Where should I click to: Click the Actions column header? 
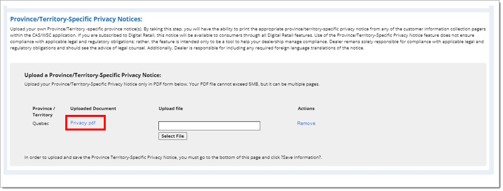point(306,108)
